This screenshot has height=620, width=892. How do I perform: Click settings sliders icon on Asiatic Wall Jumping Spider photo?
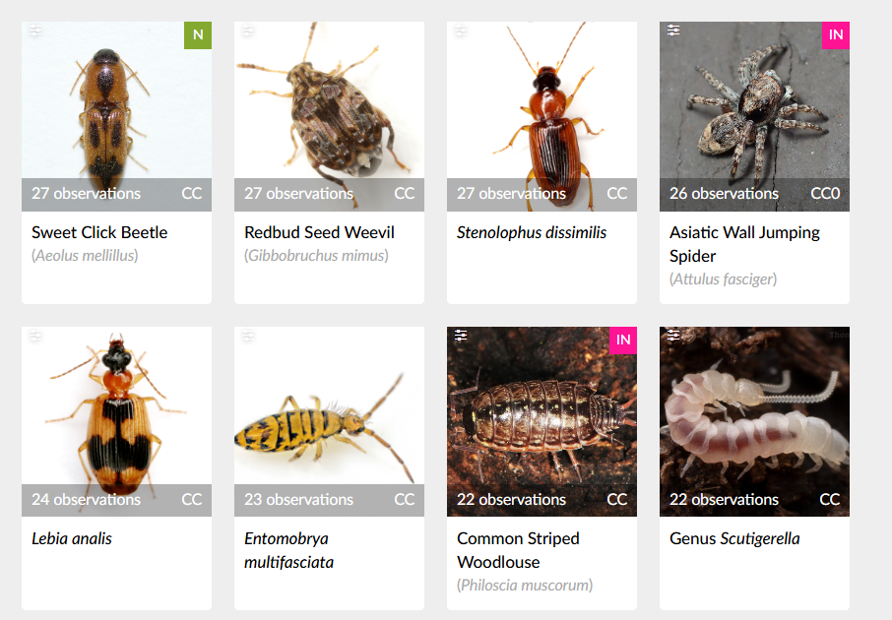(673, 31)
